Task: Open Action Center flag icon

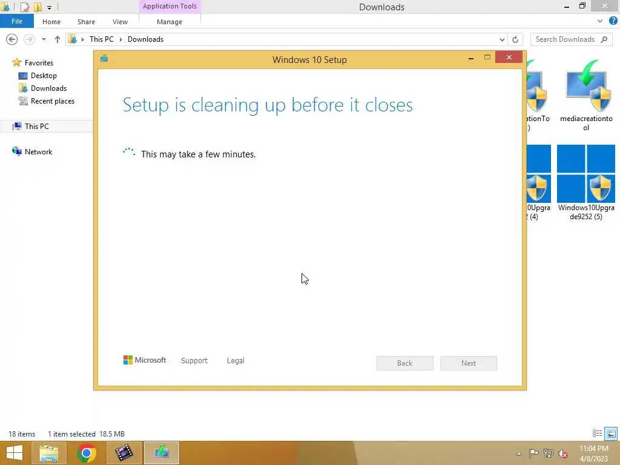Action: click(x=534, y=453)
